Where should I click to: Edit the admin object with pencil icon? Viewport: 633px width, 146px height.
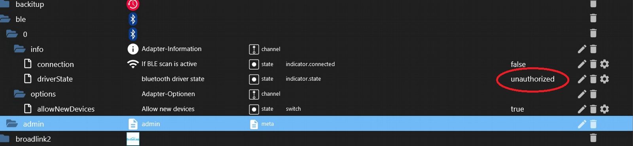[x=582, y=124]
